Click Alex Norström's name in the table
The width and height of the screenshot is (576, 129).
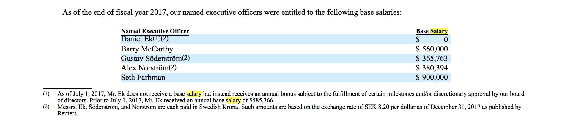[x=144, y=68]
